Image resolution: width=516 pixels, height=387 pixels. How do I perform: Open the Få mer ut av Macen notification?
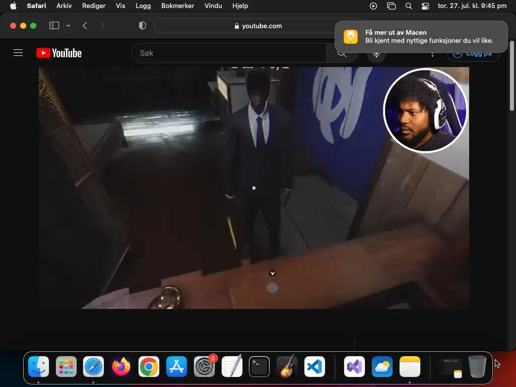click(421, 36)
